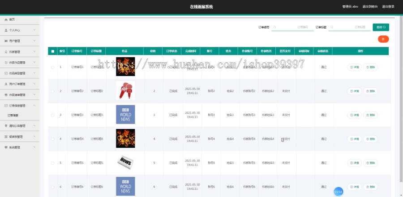The image size is (403, 197).
Task: Expand the 系统管理 chevron
Action: (x=34, y=147)
